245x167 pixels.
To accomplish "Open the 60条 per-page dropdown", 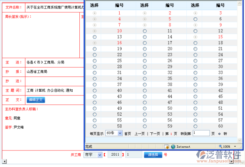I will [x=114, y=133].
